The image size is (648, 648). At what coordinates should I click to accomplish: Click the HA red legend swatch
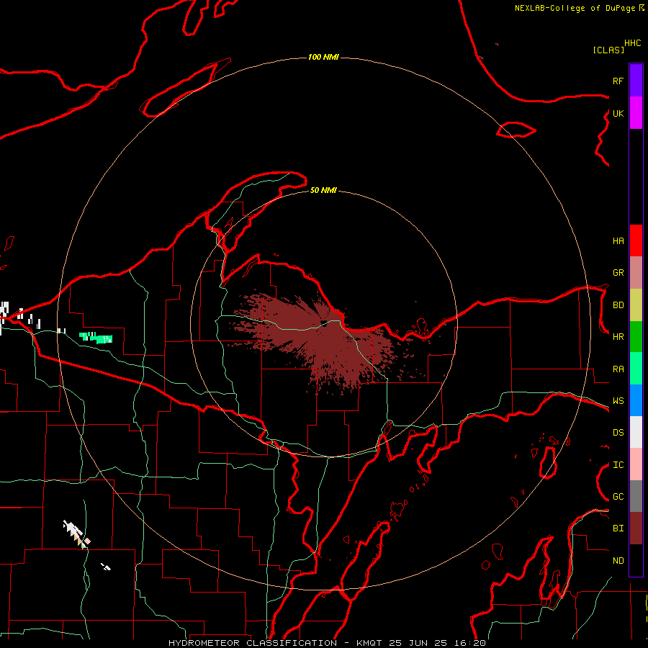click(x=636, y=240)
